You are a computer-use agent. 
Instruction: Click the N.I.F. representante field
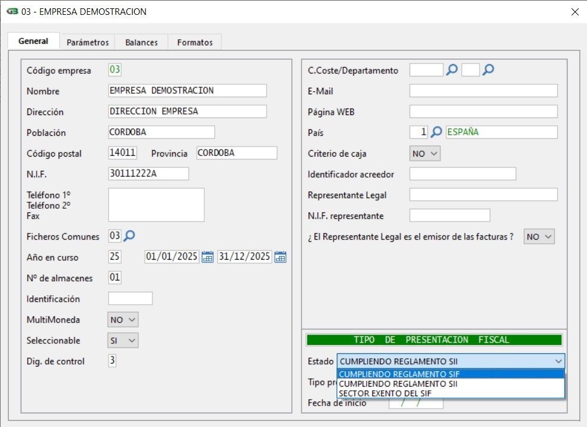click(x=450, y=215)
